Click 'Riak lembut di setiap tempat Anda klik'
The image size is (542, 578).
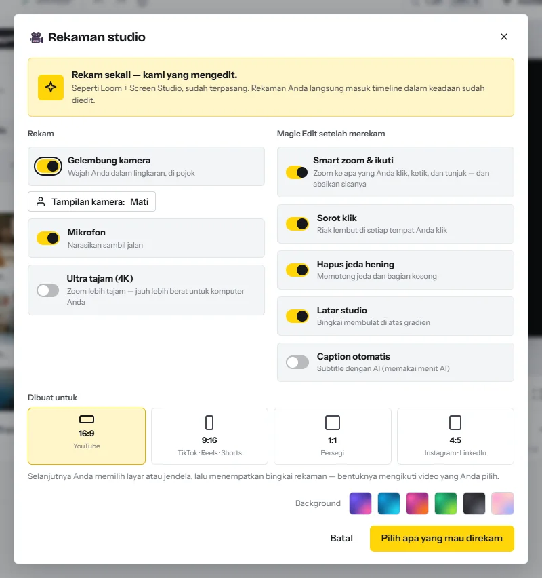point(382,230)
